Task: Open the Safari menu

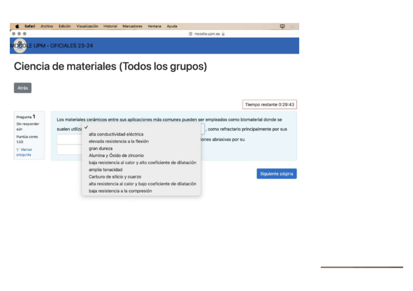Action: (30, 26)
